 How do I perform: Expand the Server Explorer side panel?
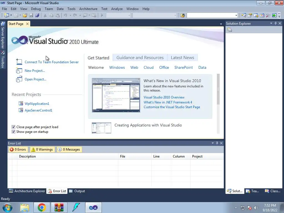coord(3,35)
